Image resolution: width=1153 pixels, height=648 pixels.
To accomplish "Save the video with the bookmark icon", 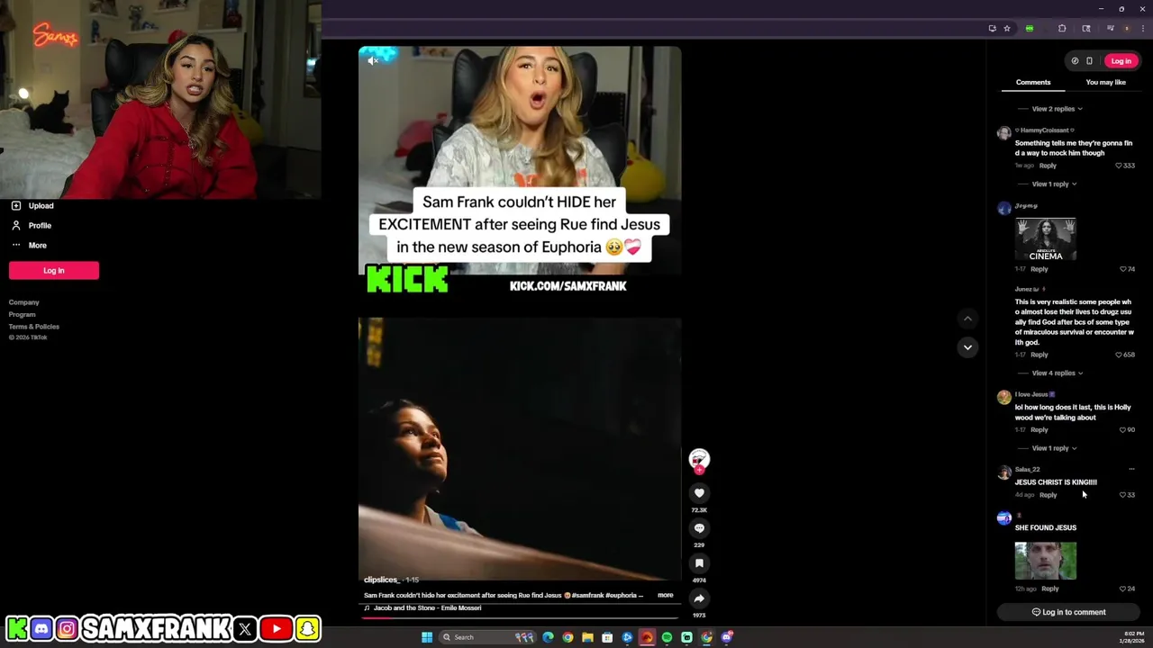I will coord(699,563).
